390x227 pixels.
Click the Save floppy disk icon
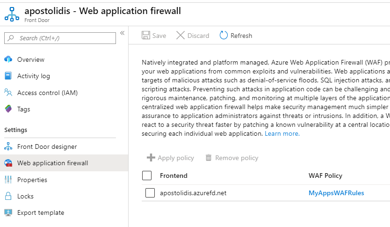[146, 36]
